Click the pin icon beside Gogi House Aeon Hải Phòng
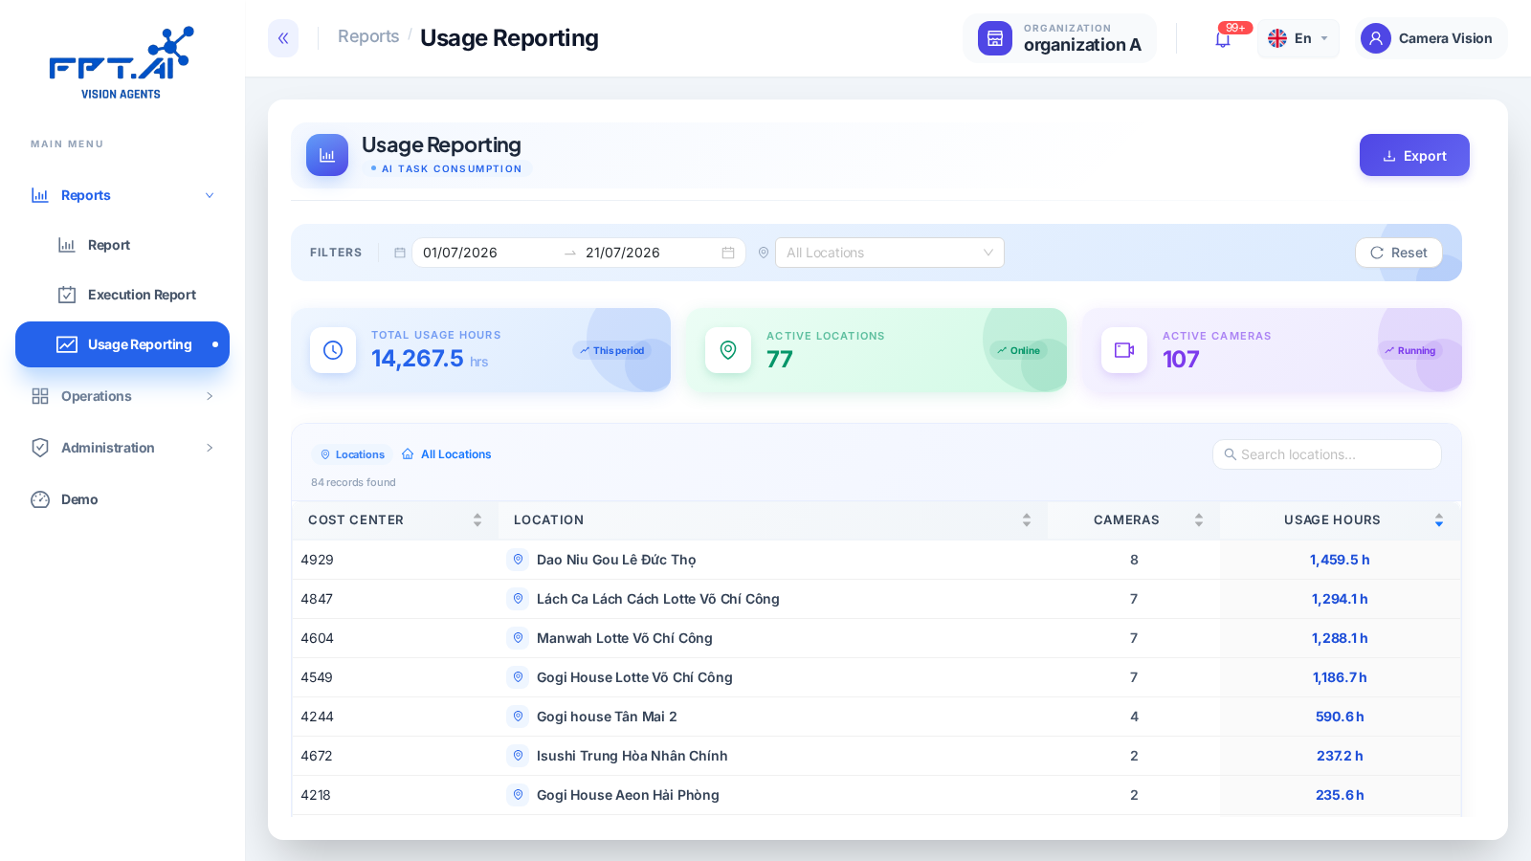Viewport: 1531px width, 861px height. pyautogui.click(x=518, y=795)
